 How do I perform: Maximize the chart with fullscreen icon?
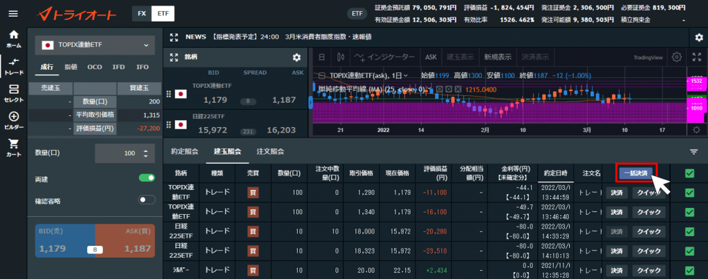[x=696, y=57]
